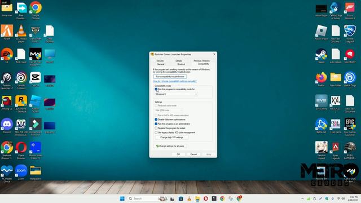Select the Wallpapers folder on desktop
This screenshot has width=361, height=203.
(35, 172)
